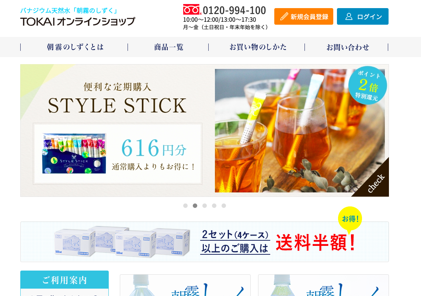Click the check corner ribbon
421x296 pixels.
[x=375, y=182]
